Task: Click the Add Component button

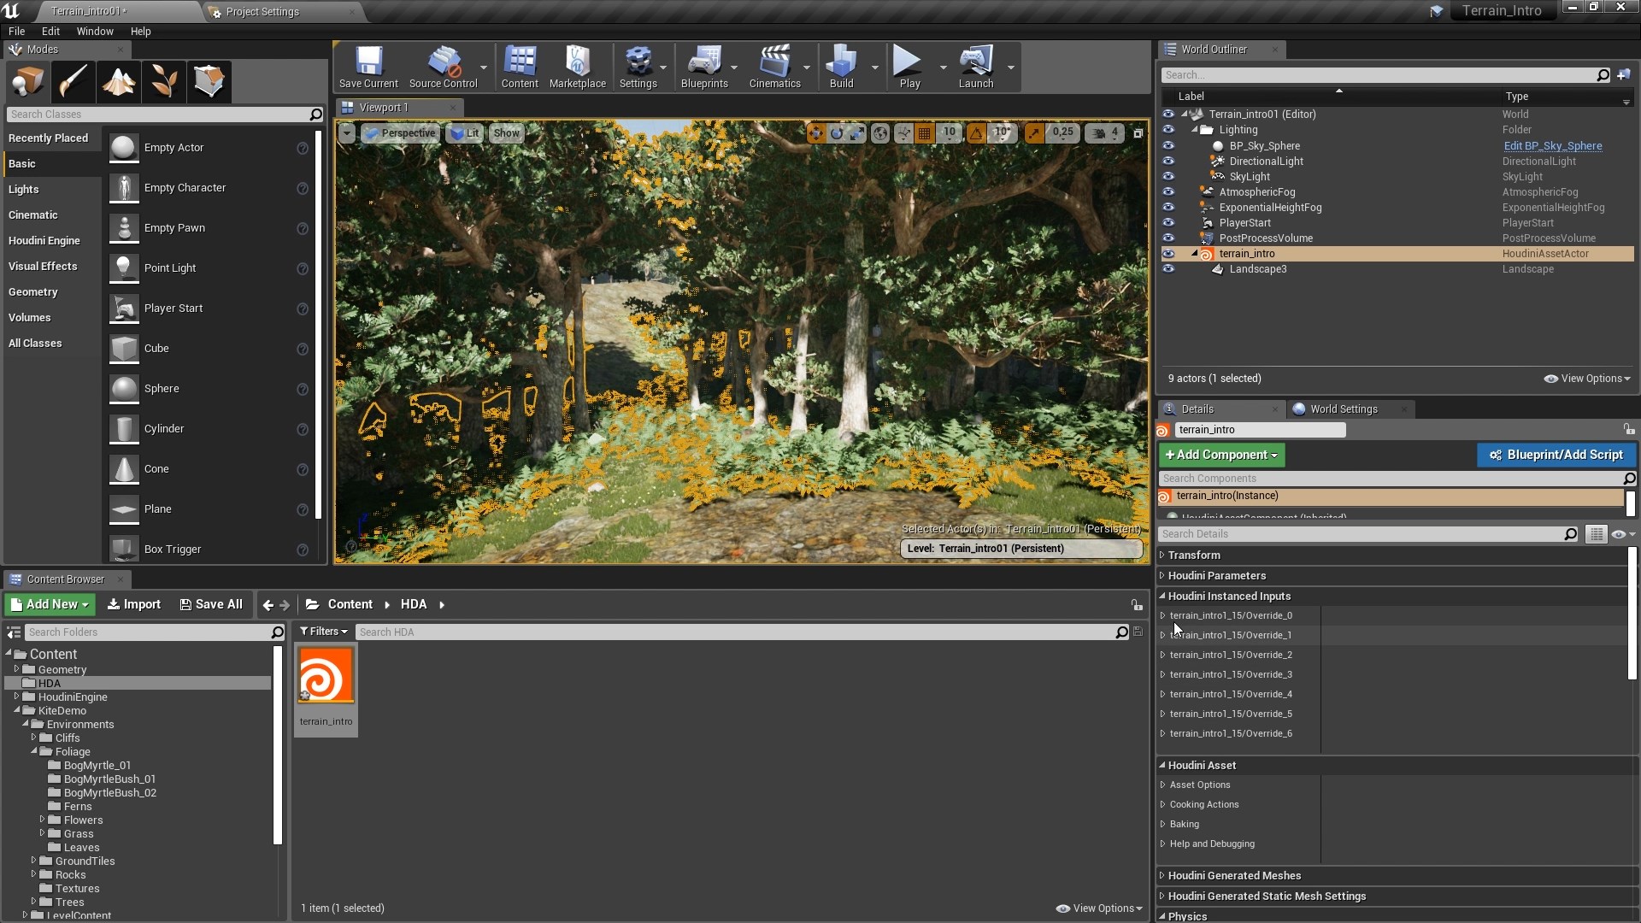Action: click(1220, 454)
